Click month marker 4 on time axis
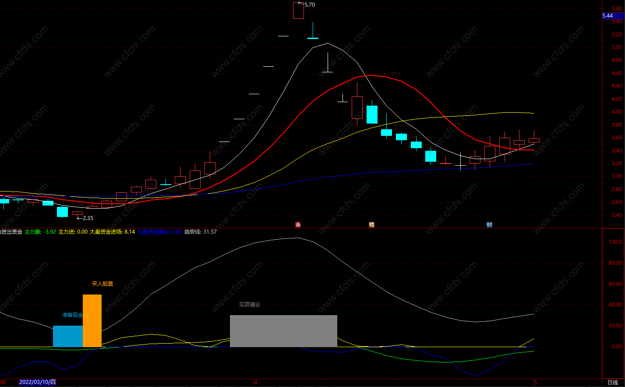Viewport: 625px width, 387px height. (x=256, y=383)
